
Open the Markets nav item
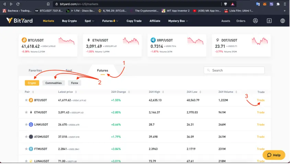[x=48, y=21]
